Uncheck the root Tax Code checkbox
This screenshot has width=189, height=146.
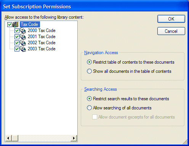point(10,24)
